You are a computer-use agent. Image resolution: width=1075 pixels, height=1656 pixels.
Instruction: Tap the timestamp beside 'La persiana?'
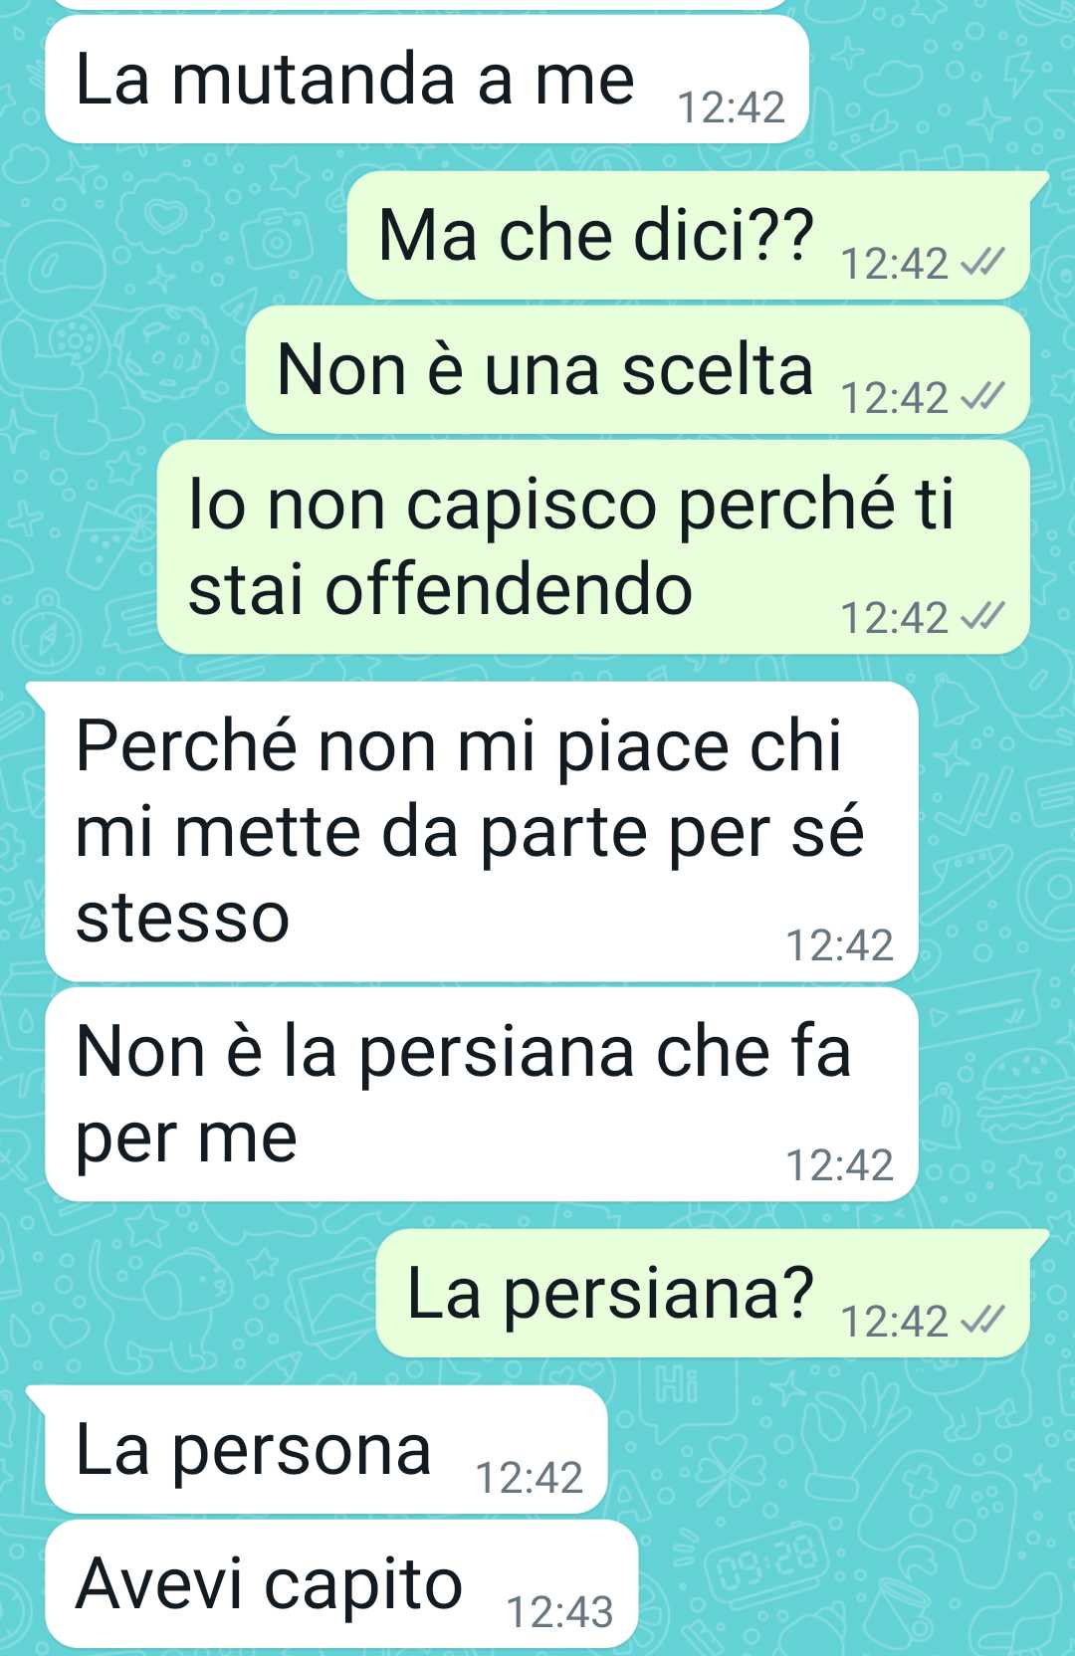[895, 1322]
